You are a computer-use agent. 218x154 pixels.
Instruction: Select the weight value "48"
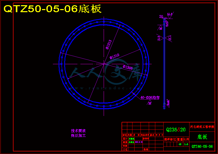[x=180, y=144]
